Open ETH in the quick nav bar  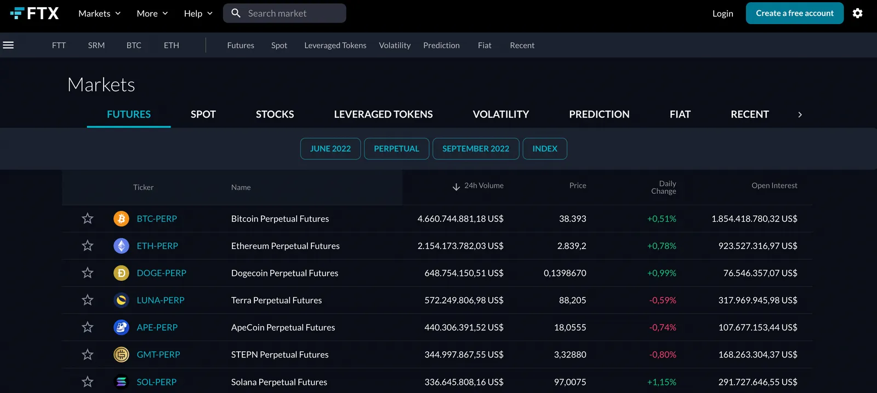[x=172, y=45]
